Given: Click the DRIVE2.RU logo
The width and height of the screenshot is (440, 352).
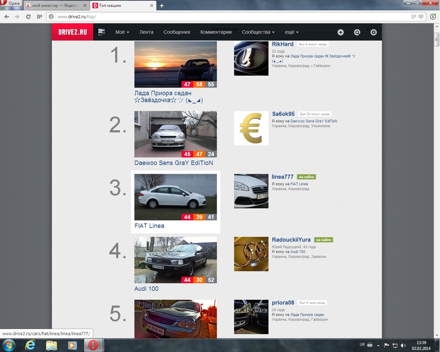Looking at the screenshot, I should coord(72,32).
